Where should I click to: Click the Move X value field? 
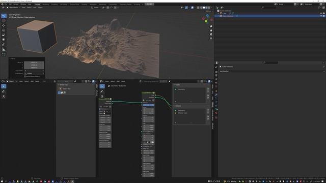tap(34, 63)
